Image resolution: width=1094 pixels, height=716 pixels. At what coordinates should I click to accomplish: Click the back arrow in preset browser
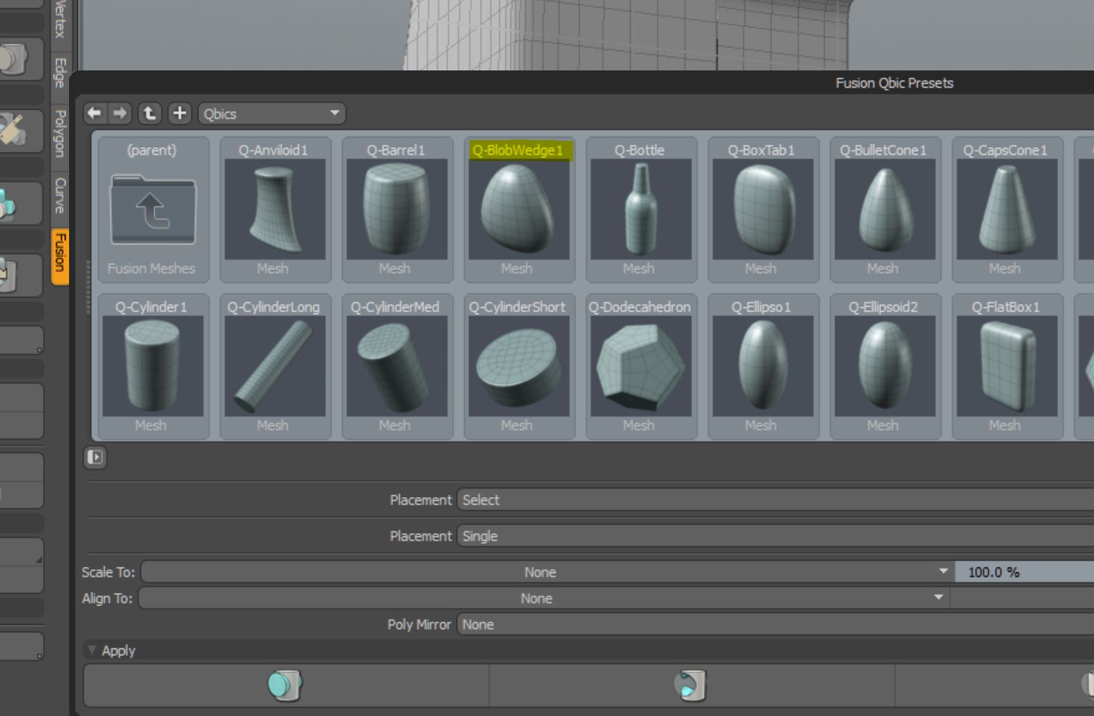[x=95, y=113]
